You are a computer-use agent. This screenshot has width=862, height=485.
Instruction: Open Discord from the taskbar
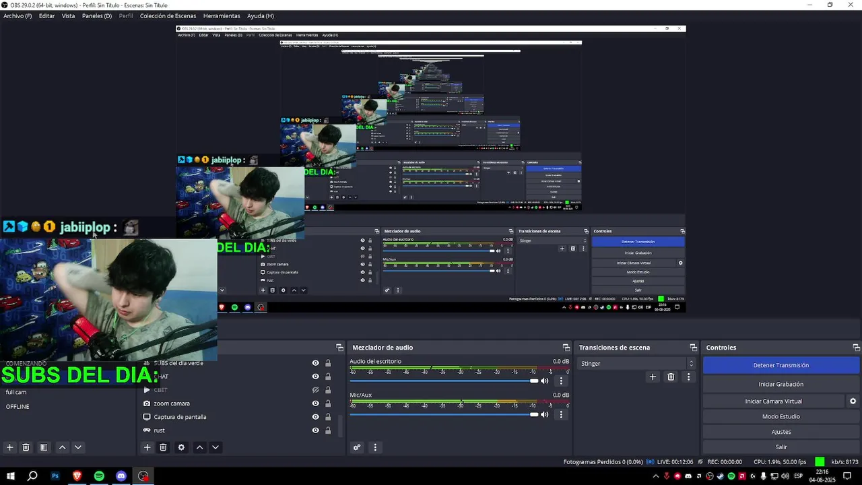point(121,476)
